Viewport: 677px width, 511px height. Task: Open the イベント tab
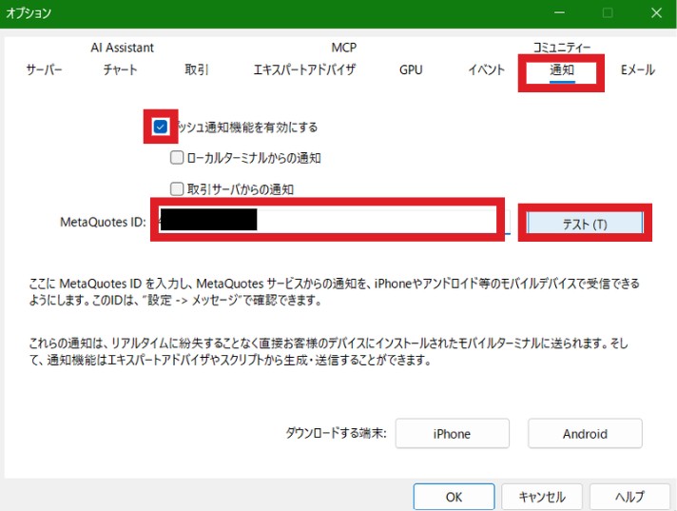[487, 69]
